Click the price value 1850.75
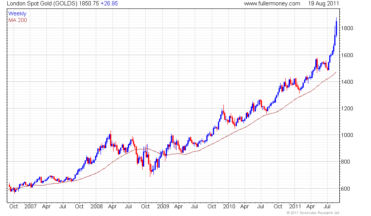Image resolution: width=371 pixels, height=216 pixels. [89, 3]
